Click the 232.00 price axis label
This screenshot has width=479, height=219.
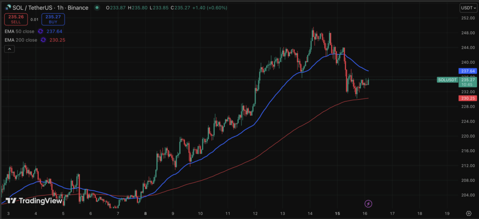click(x=468, y=92)
